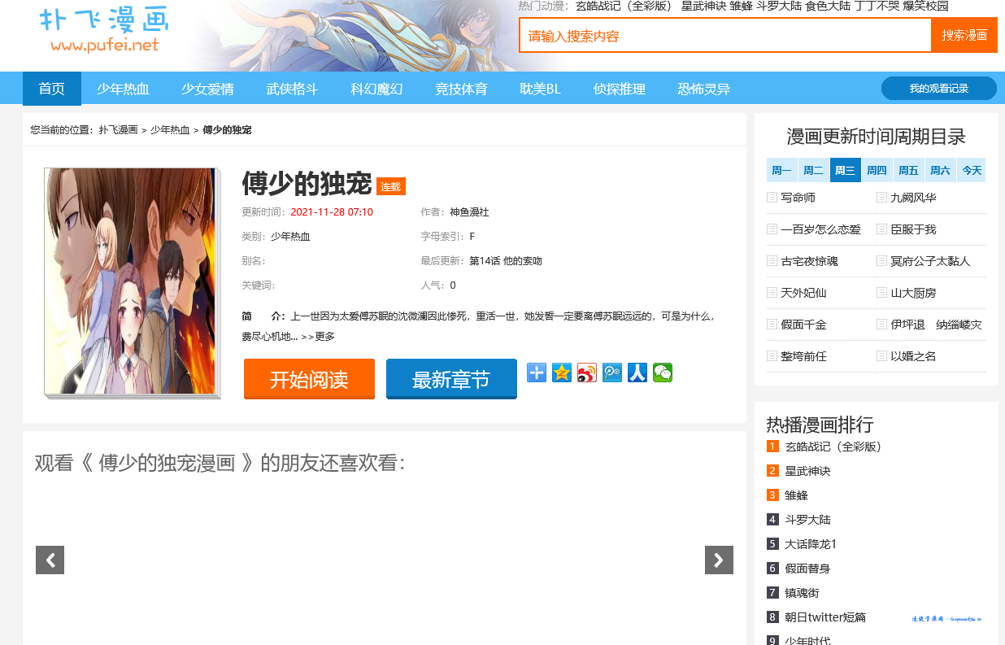Share on Renren icon
Screen dimensions: 1005x645
[x=637, y=373]
